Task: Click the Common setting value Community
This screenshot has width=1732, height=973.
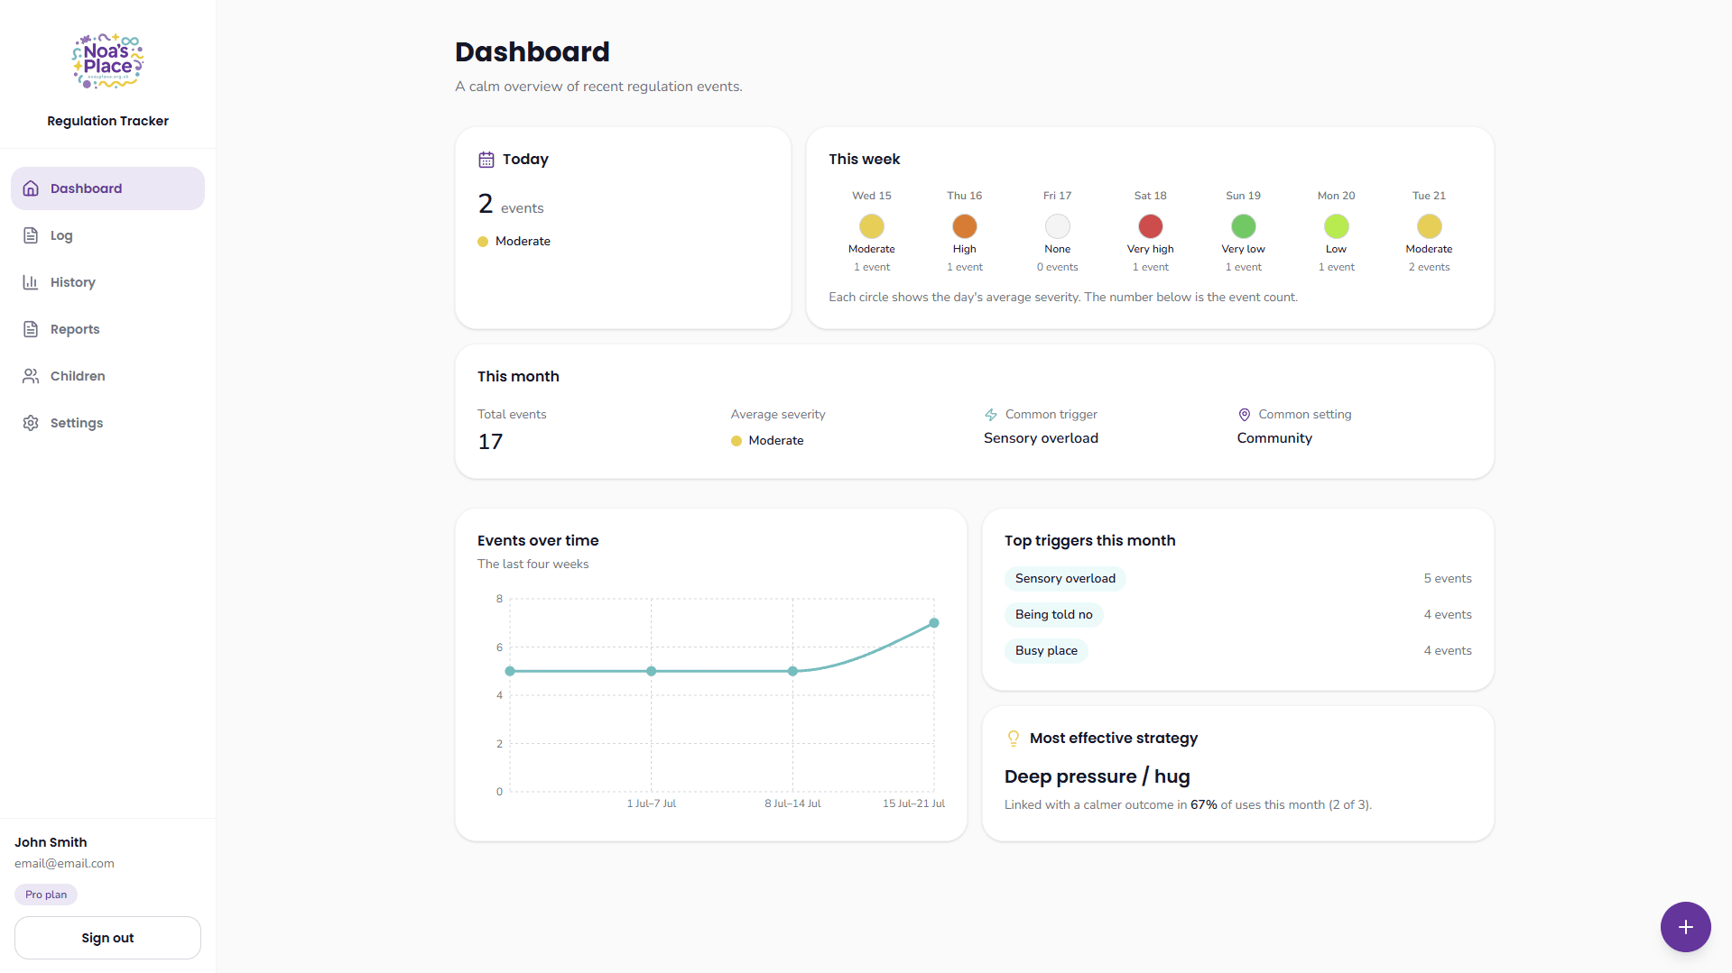Action: (x=1274, y=438)
